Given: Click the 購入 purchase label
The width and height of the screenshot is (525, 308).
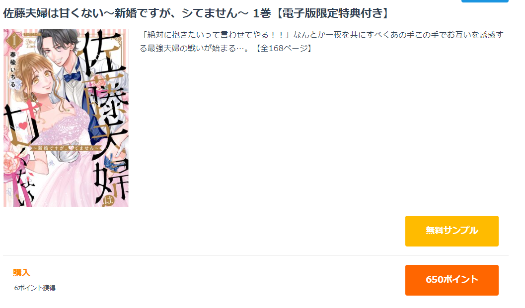Looking at the screenshot, I should pyautogui.click(x=21, y=273).
